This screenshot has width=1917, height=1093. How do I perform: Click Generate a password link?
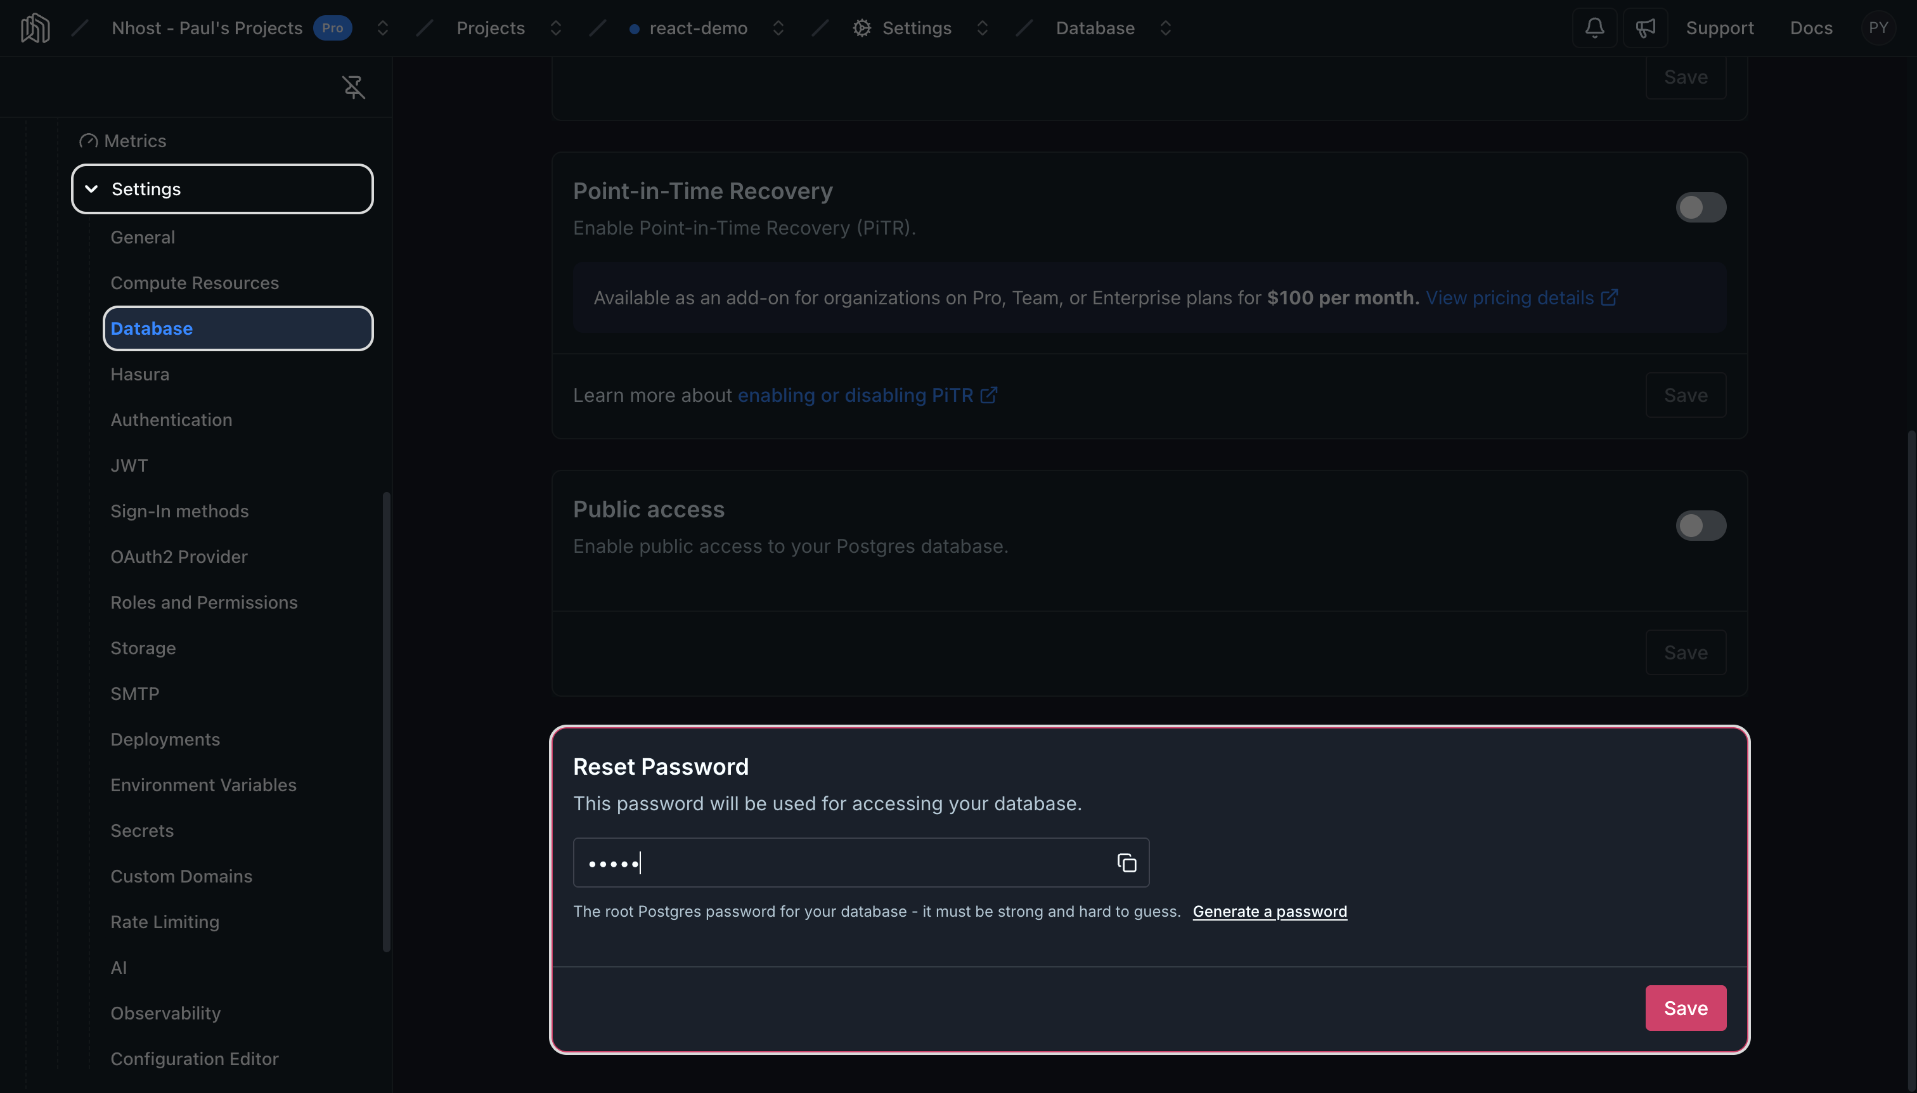tap(1269, 911)
